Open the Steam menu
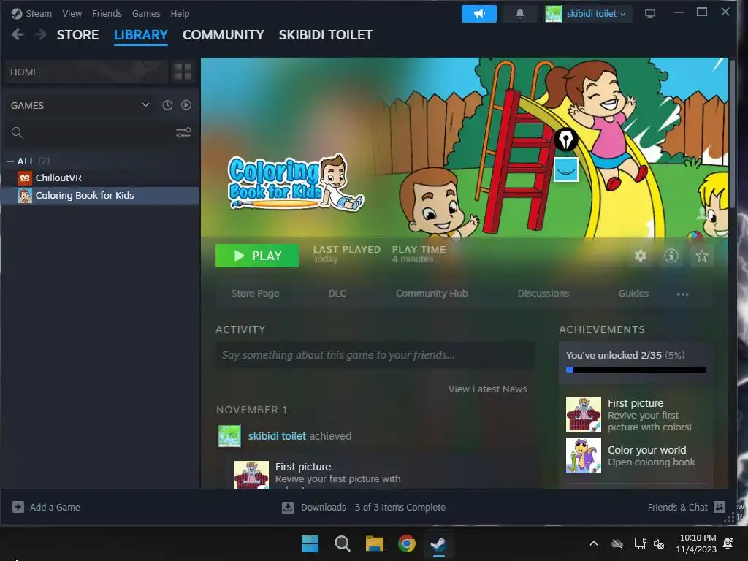748x561 pixels. (x=39, y=13)
